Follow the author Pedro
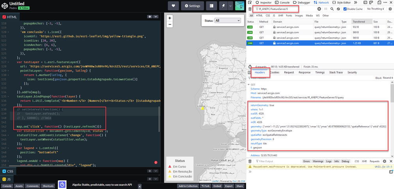The width and height of the screenshot is (394, 189). pyautogui.click(x=24, y=8)
